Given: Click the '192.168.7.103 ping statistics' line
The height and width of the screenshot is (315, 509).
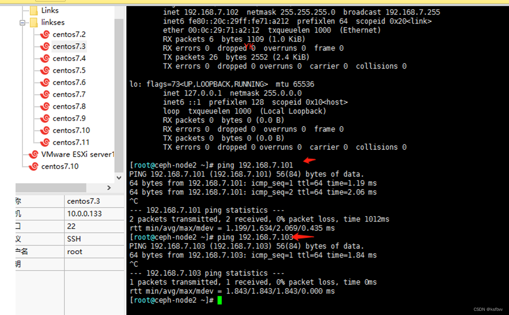Looking at the screenshot, I should click(x=207, y=273).
